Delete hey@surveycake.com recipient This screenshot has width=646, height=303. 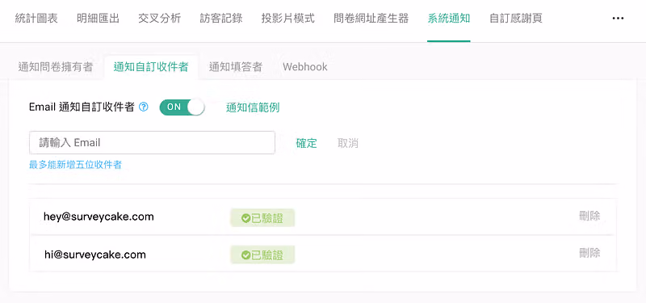(589, 216)
